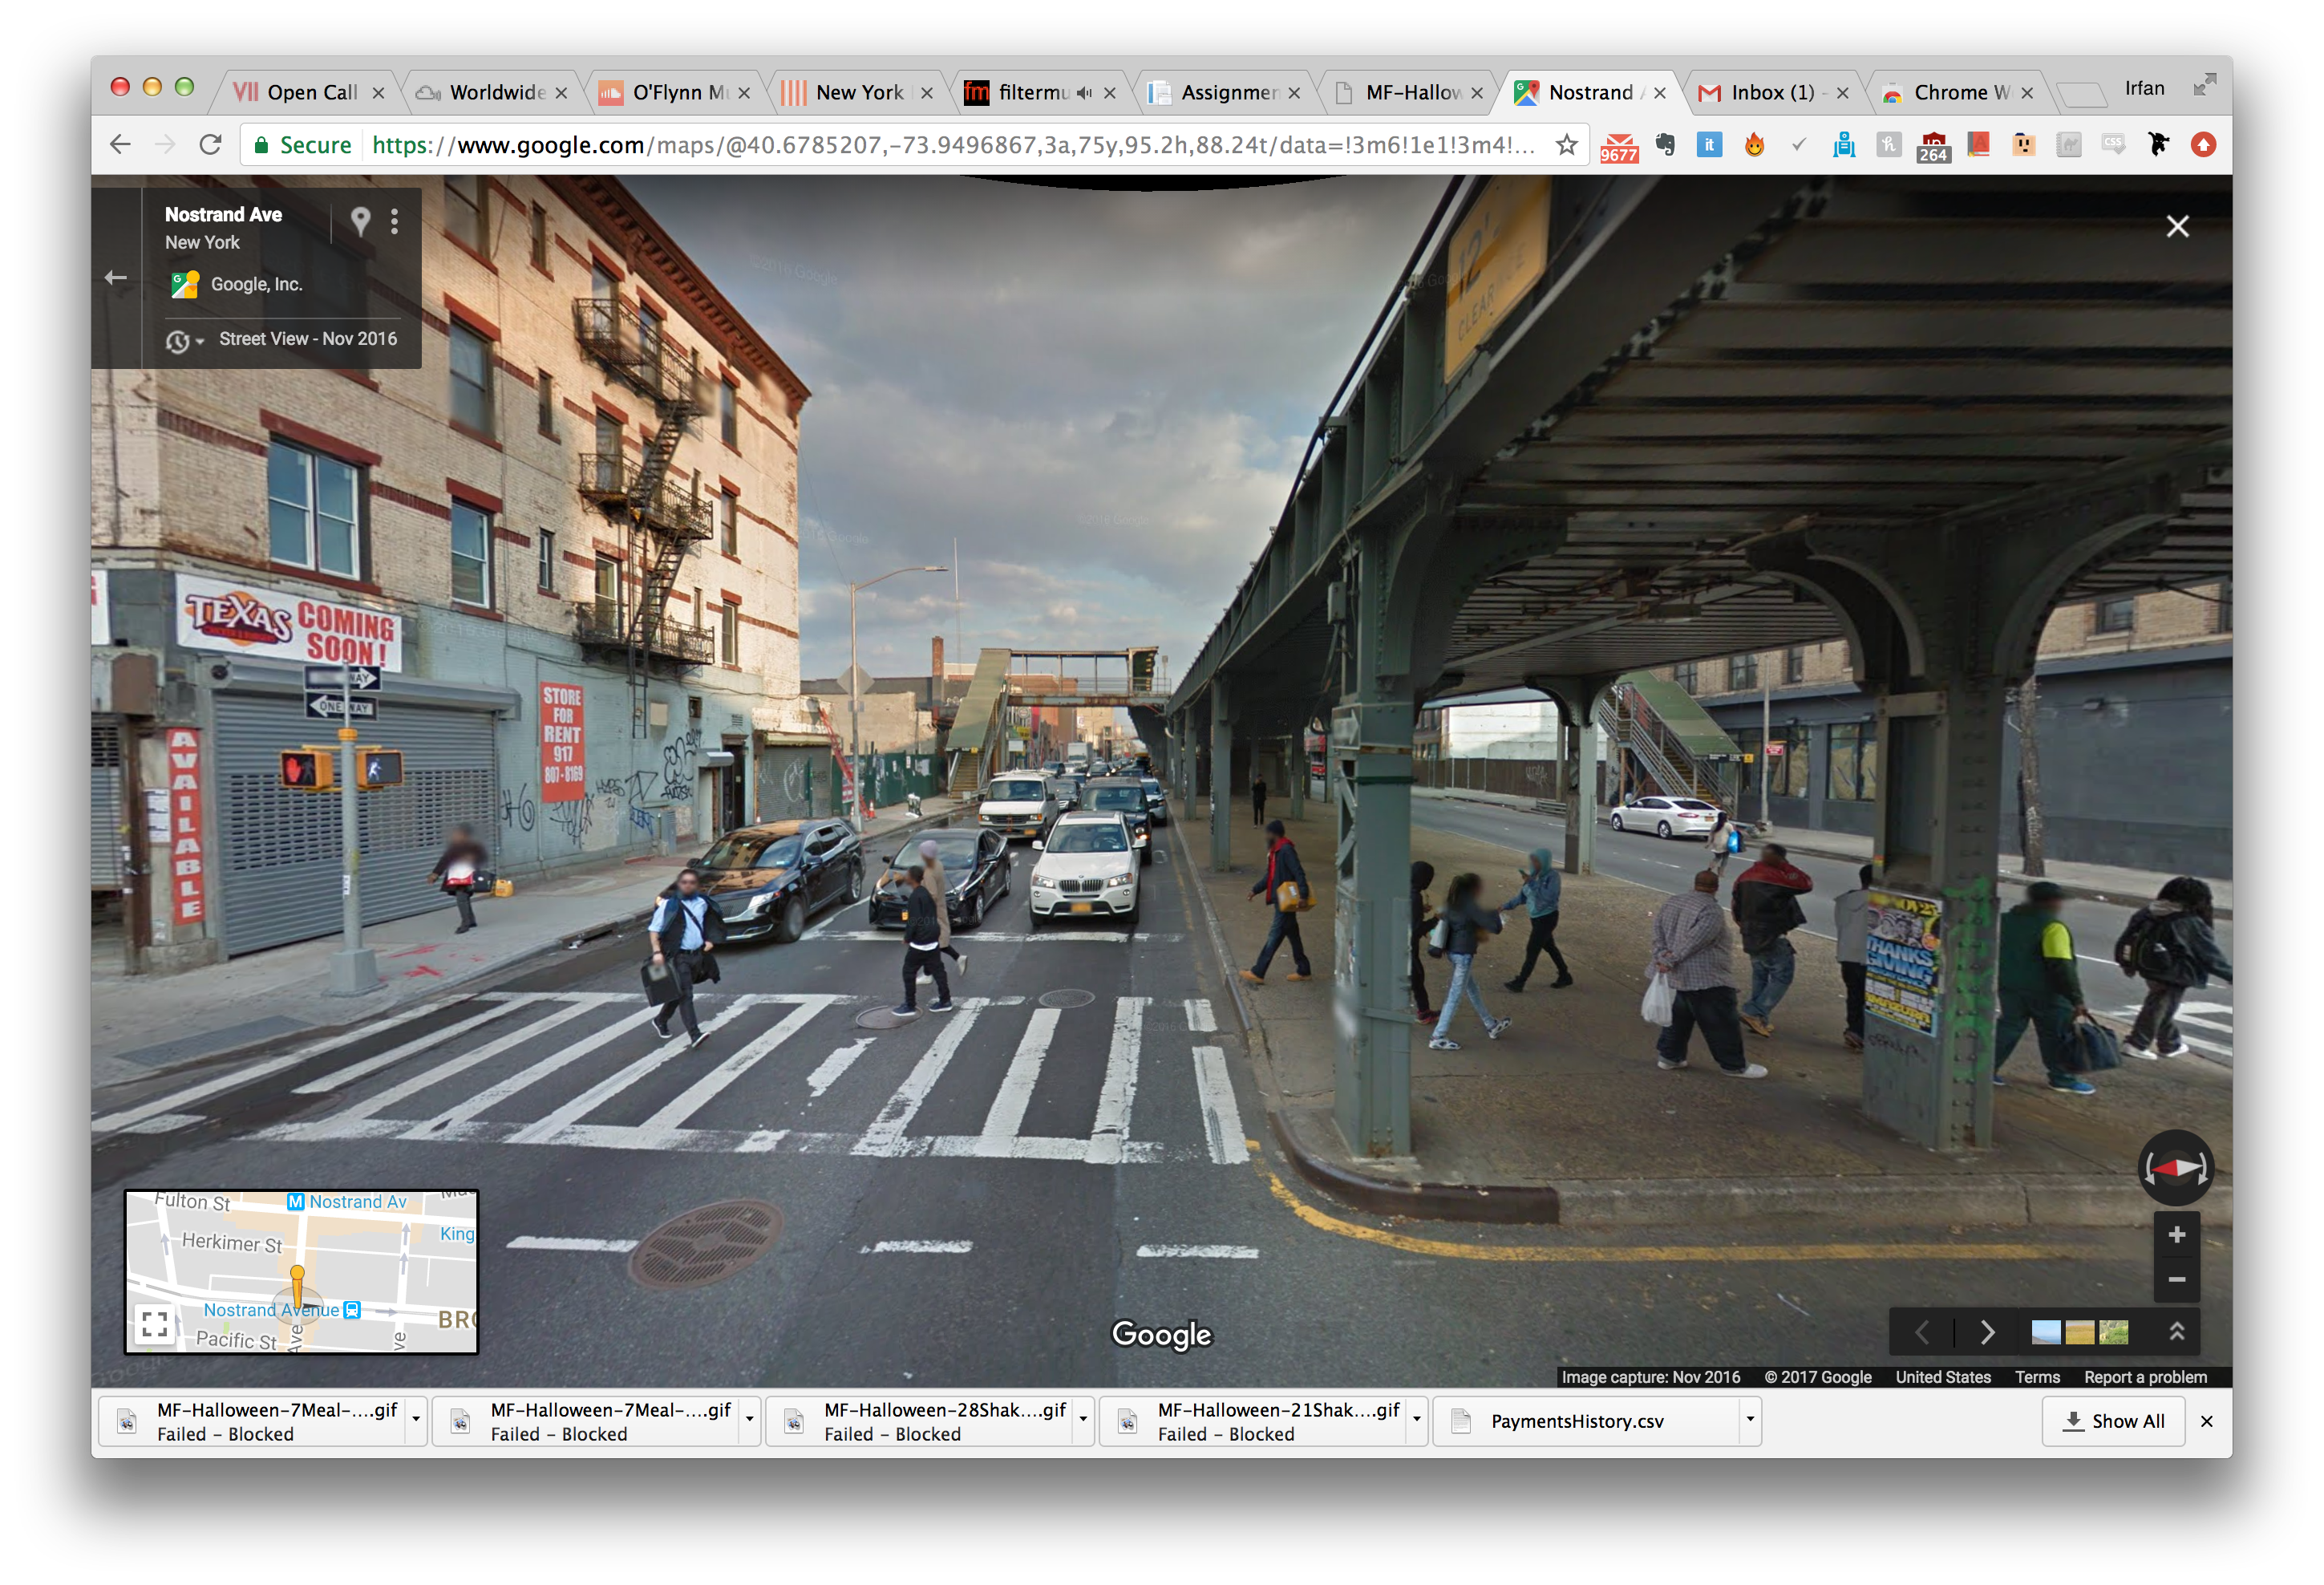Zoom in with the plus button

coord(2176,1235)
